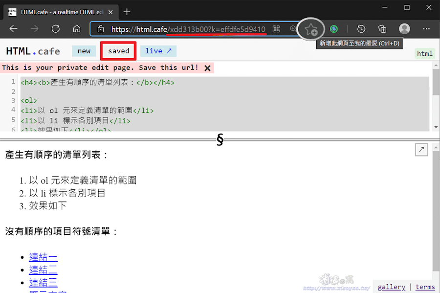
Task: Click the saved button
Action: tap(118, 51)
